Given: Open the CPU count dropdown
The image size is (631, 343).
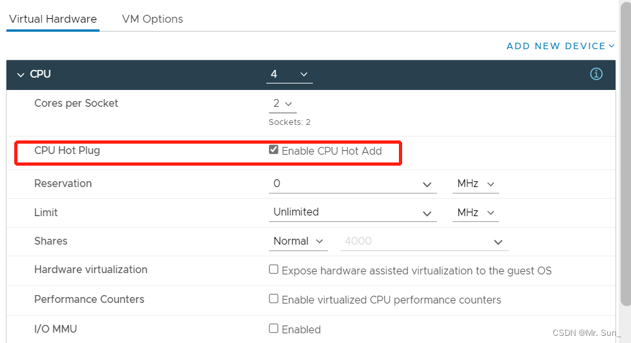Looking at the screenshot, I should coord(289,74).
